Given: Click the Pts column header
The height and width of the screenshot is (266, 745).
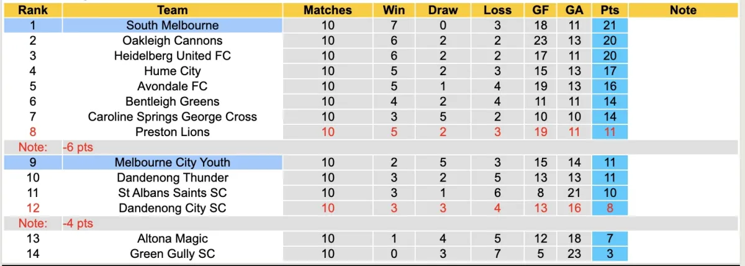Looking at the screenshot, I should (x=610, y=10).
